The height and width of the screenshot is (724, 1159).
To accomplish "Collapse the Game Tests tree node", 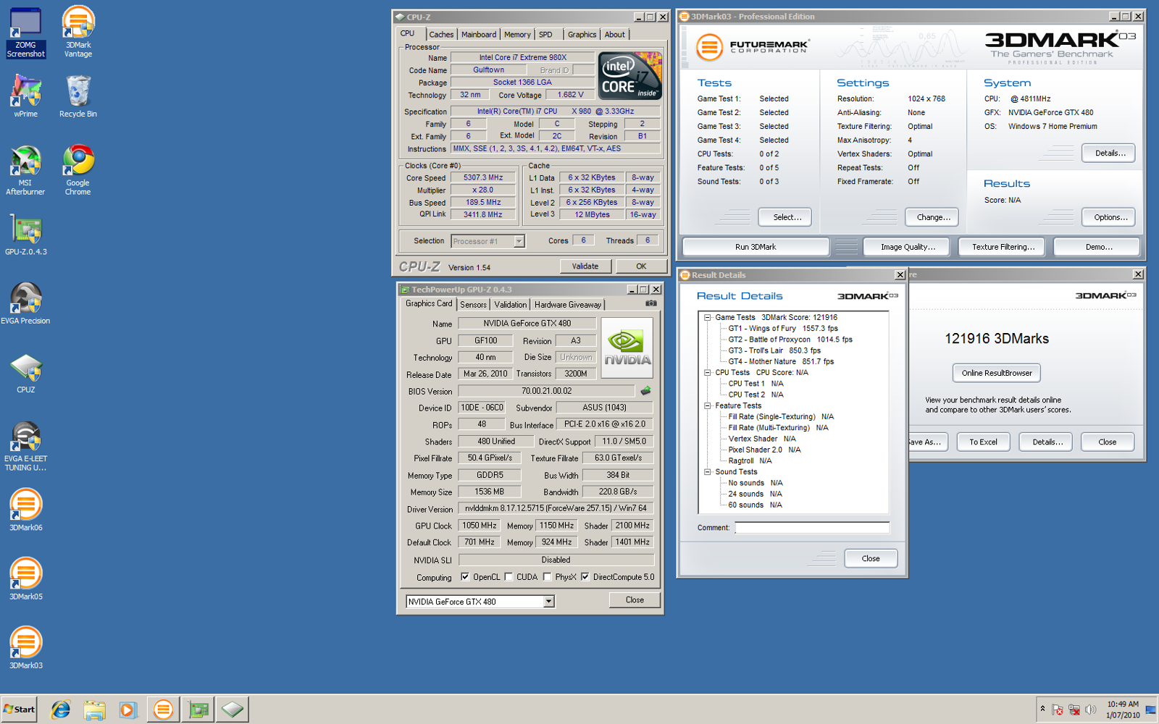I will point(707,317).
